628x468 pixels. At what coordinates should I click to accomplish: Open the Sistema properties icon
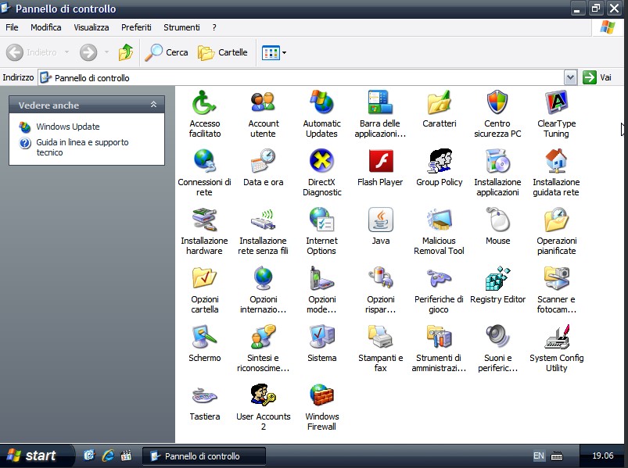point(321,343)
